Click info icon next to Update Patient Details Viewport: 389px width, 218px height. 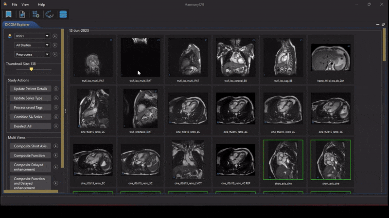pos(56,89)
